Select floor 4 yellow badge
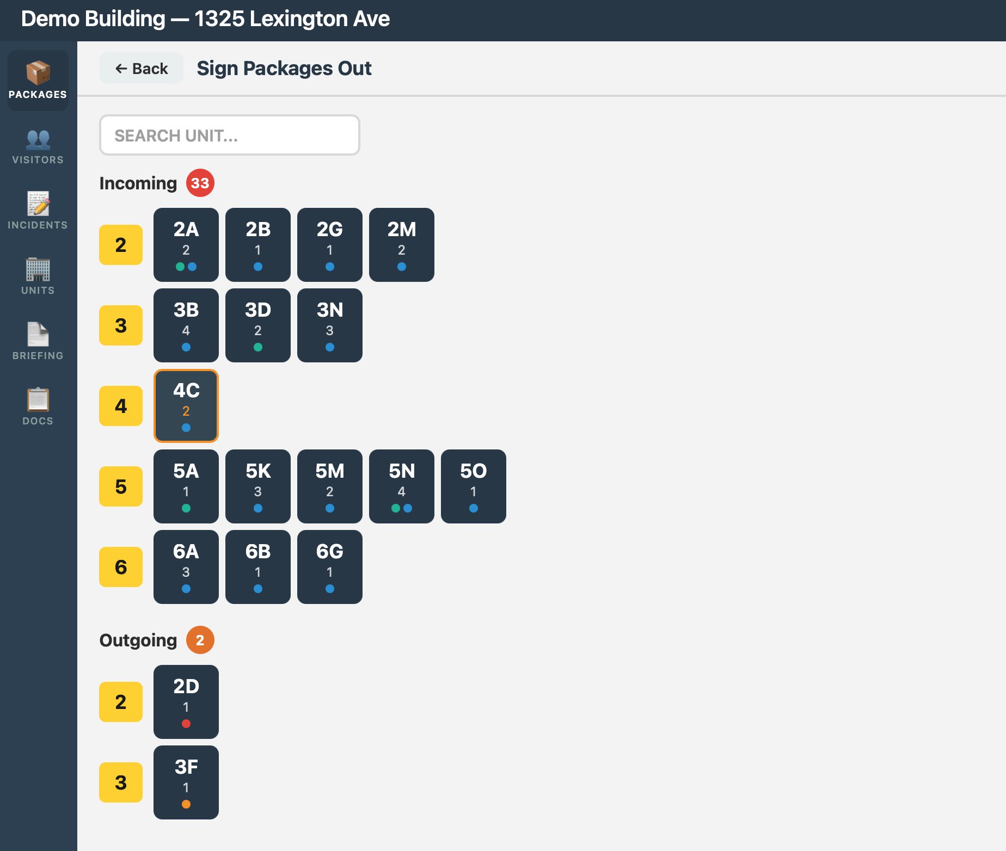 [120, 406]
